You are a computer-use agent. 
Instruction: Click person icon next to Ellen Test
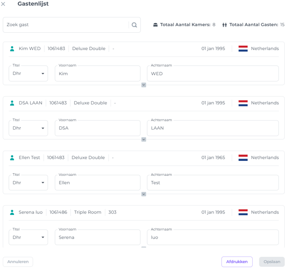12,158
